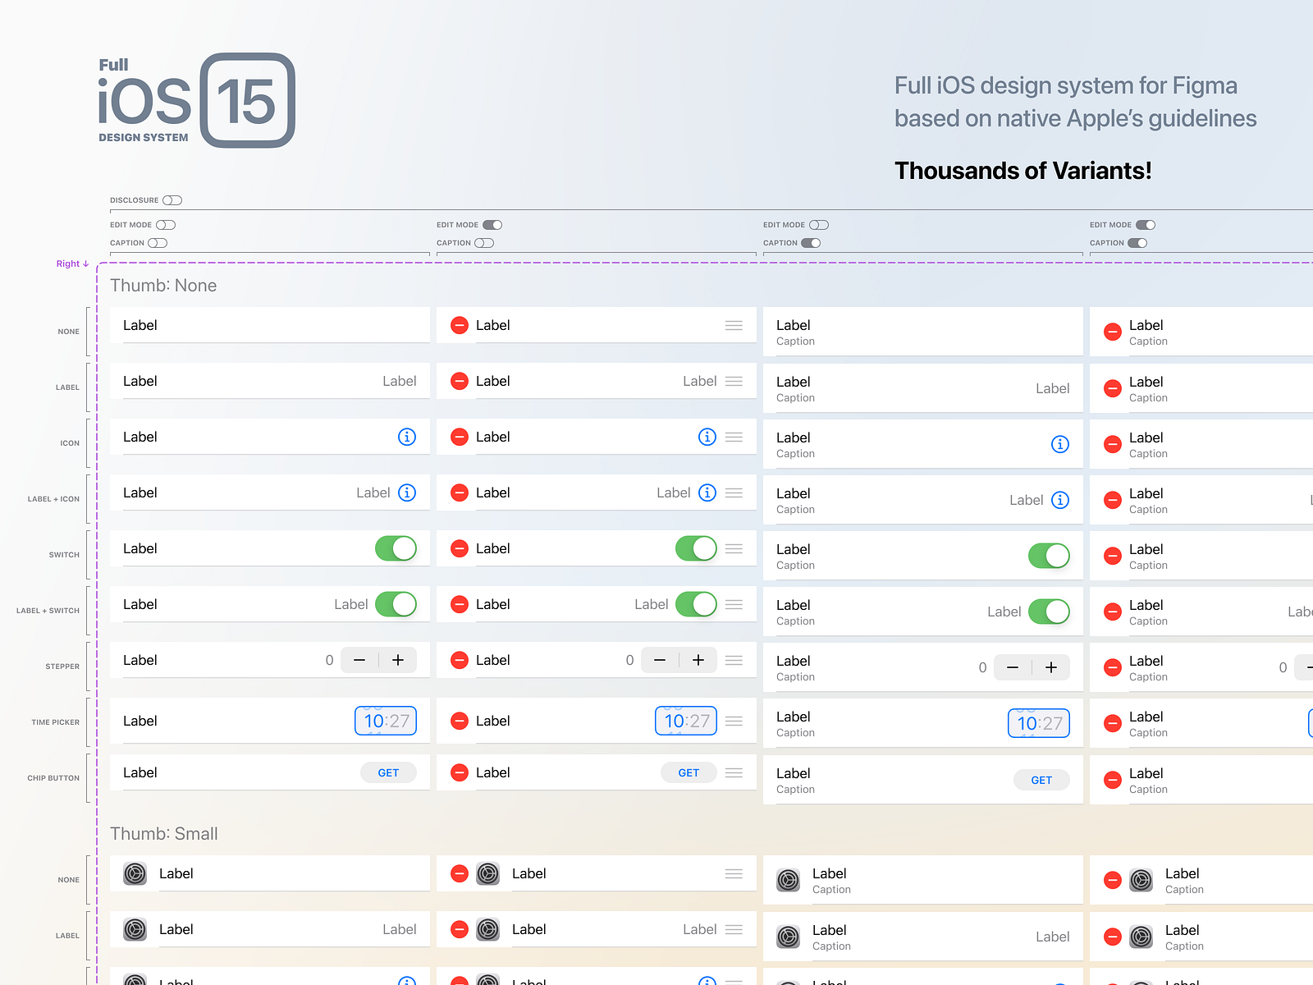This screenshot has height=985, width=1313.
Task: Click the reorder handle on the edit-mode Label row
Action: tap(733, 325)
